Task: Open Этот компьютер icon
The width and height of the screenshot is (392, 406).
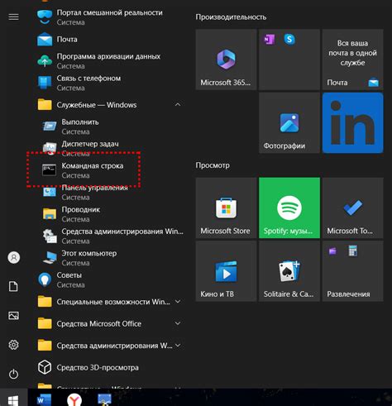Action: click(50, 257)
